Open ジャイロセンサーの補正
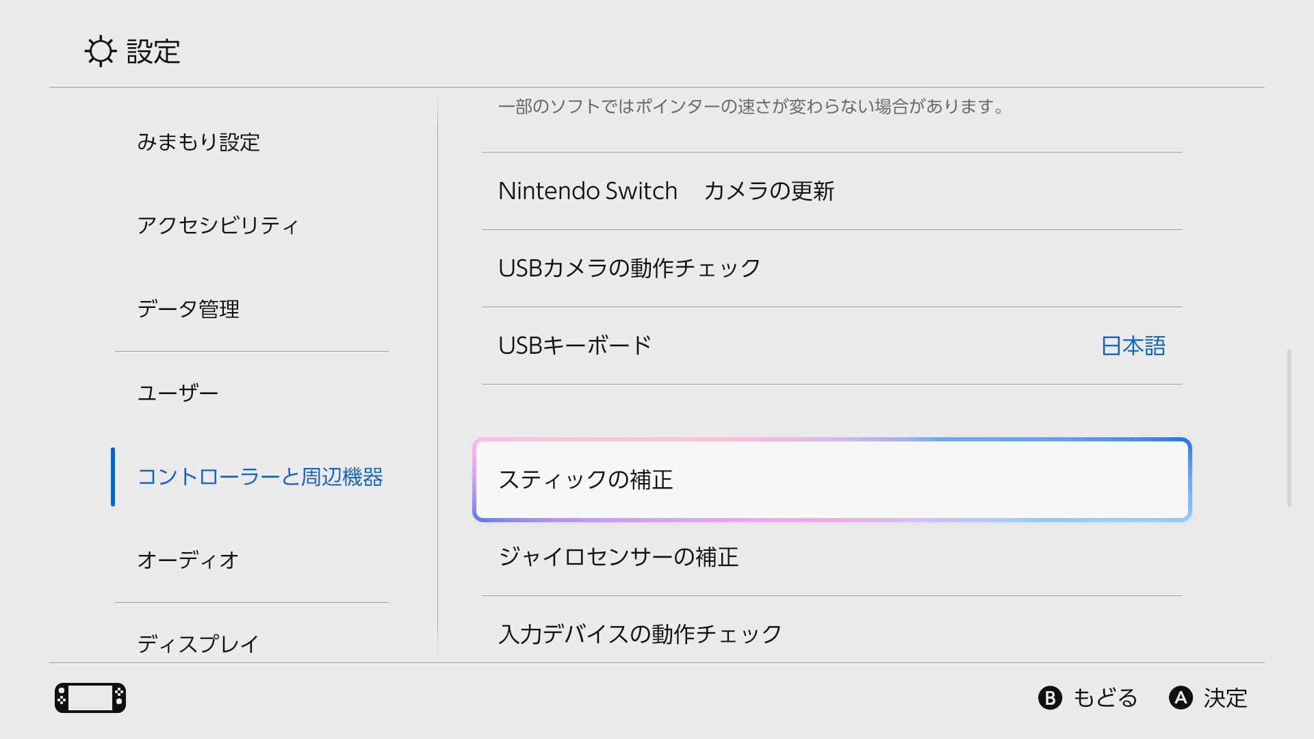This screenshot has width=1314, height=739. point(619,557)
